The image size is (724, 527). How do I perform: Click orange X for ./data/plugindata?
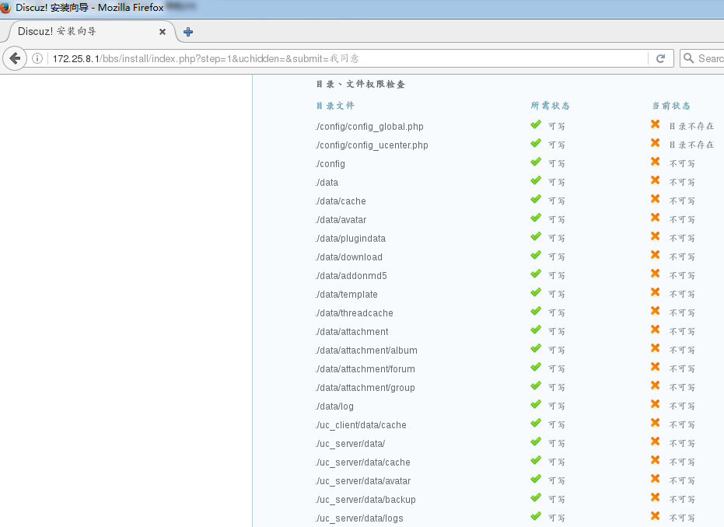[x=655, y=236]
